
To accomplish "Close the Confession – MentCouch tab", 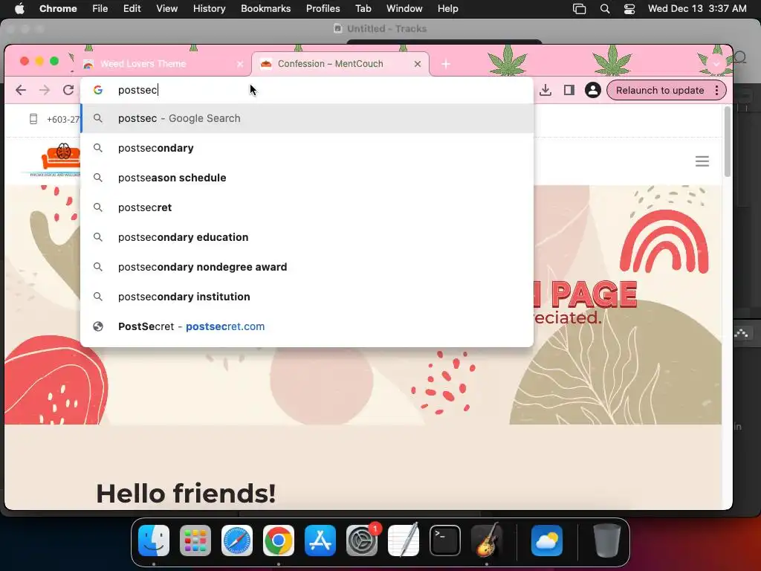I will tap(418, 64).
